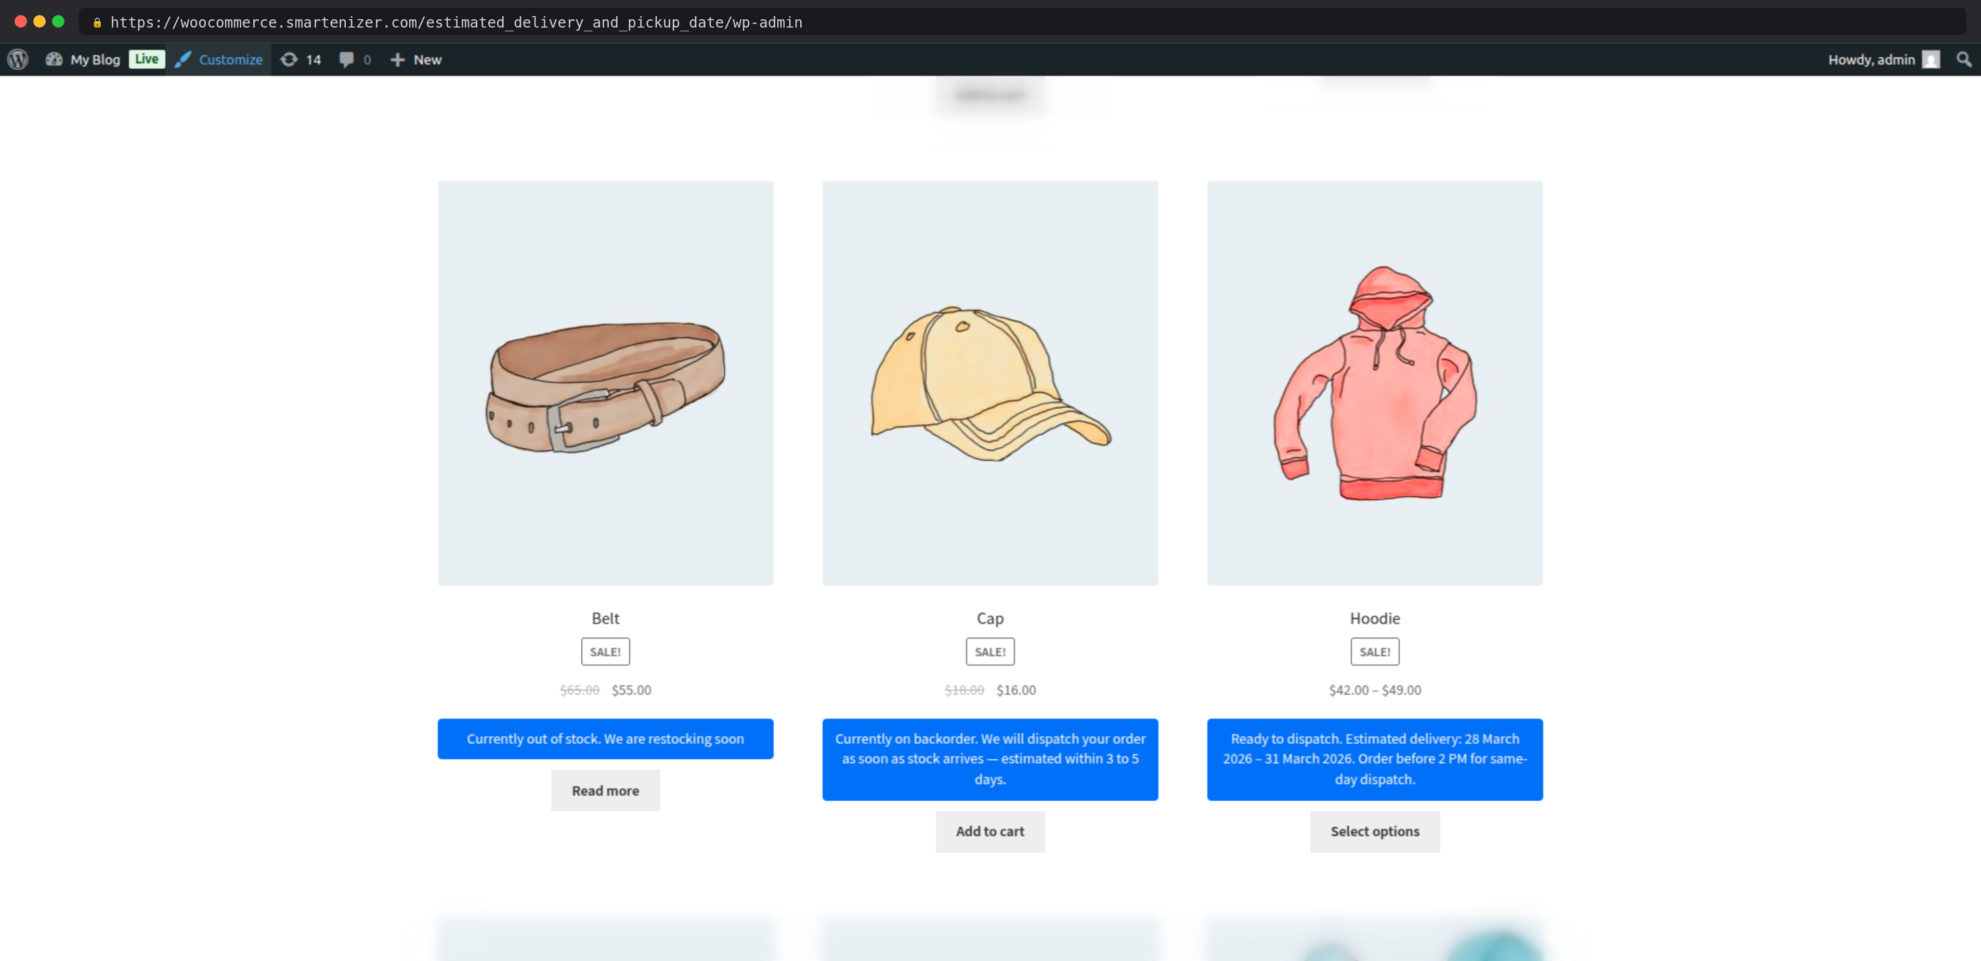Click the admin avatar icon
This screenshot has width=1981, height=961.
point(1930,59)
